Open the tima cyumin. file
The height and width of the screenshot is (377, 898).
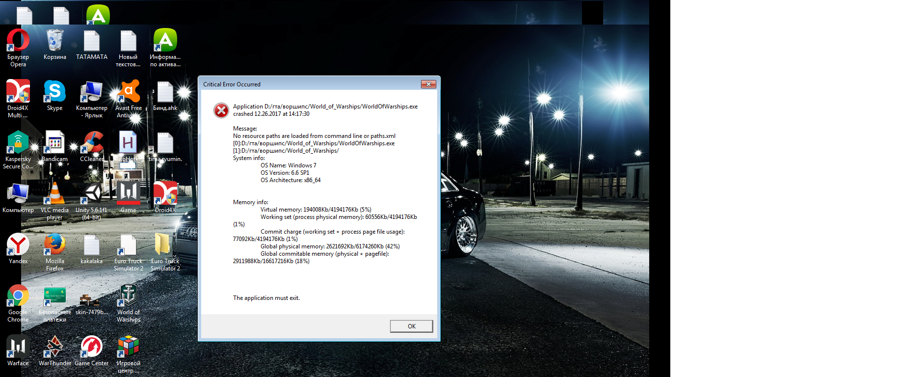pyautogui.click(x=165, y=143)
